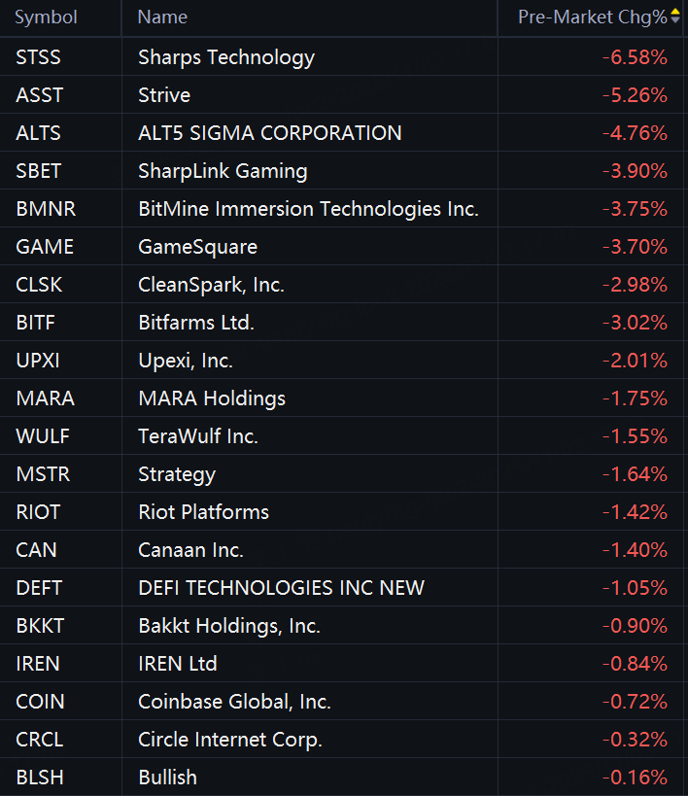Click SharpLink Gaming in the list

click(223, 171)
